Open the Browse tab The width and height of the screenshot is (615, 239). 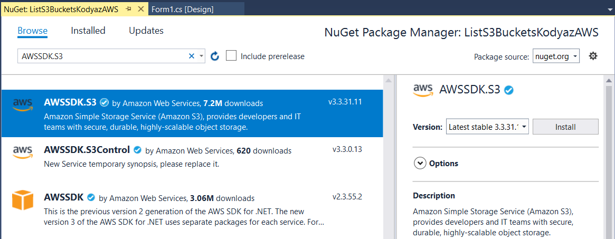point(33,31)
